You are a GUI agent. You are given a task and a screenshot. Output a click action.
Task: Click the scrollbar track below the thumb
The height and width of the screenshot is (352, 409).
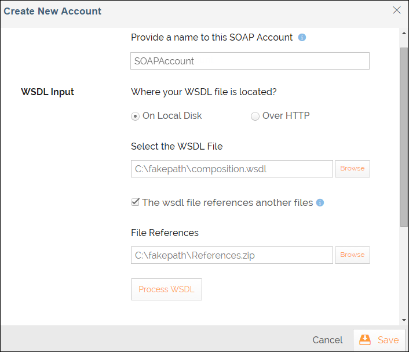[404, 273]
